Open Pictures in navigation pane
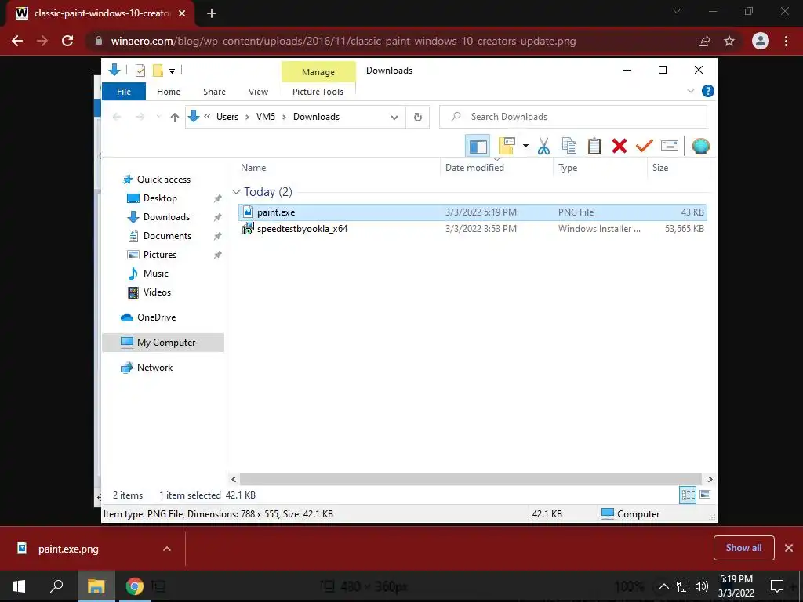This screenshot has width=803, height=602. [x=160, y=255]
